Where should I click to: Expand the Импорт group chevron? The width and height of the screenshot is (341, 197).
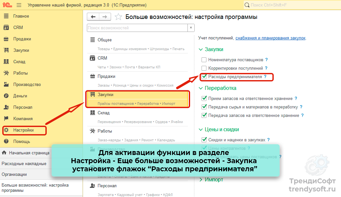point(201,179)
